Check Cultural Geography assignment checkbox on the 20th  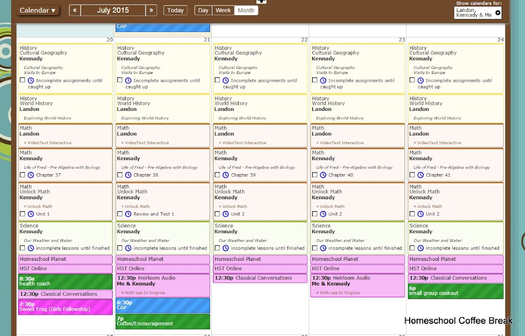coord(23,80)
